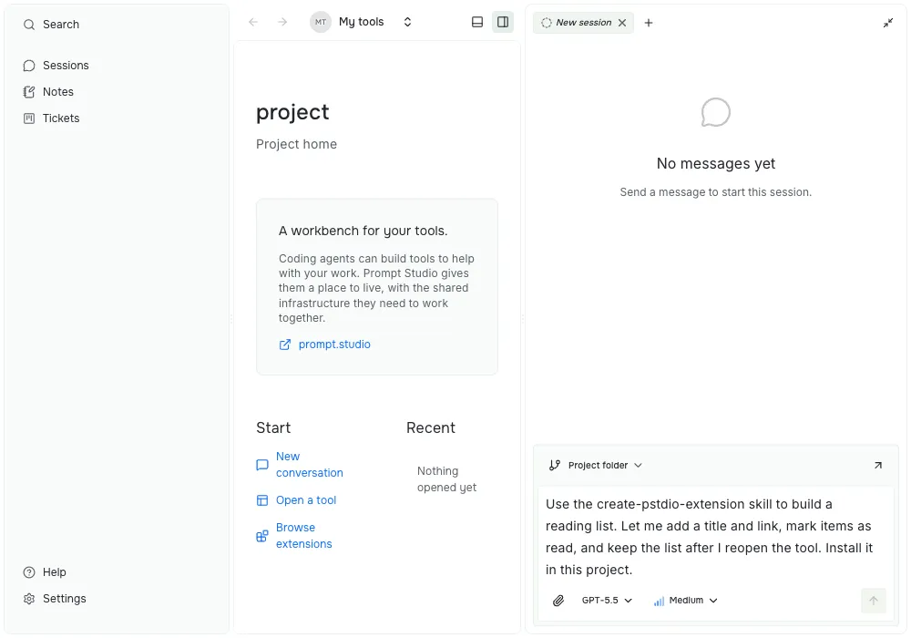Image resolution: width=911 pixels, height=638 pixels.
Task: Start a New conversation
Action: click(309, 465)
